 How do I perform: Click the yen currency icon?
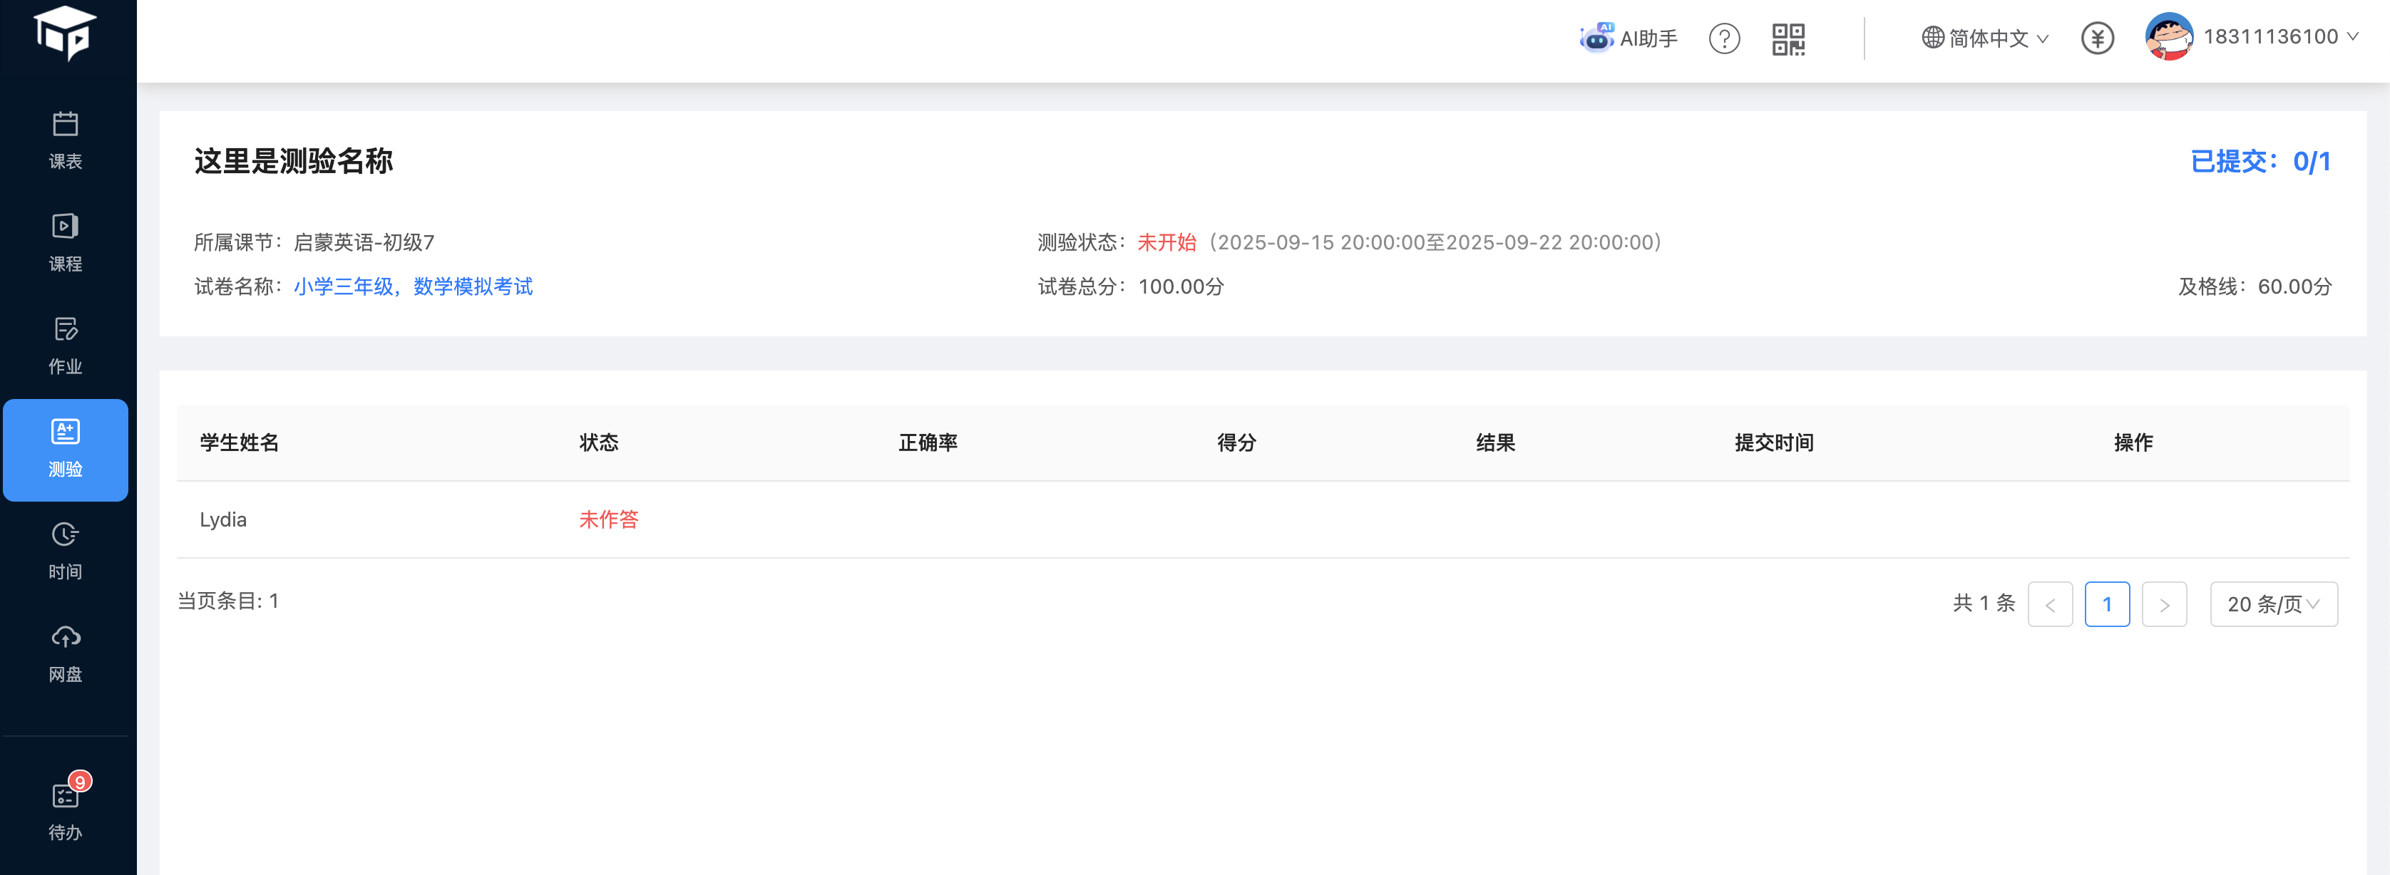(2097, 38)
